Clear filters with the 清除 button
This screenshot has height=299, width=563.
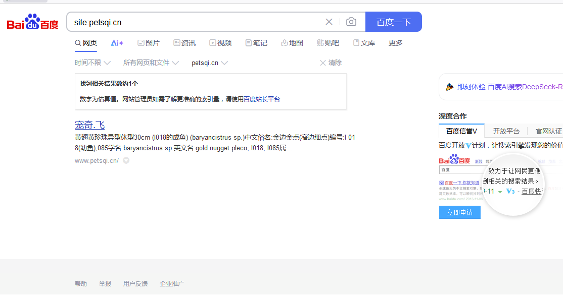click(x=331, y=63)
